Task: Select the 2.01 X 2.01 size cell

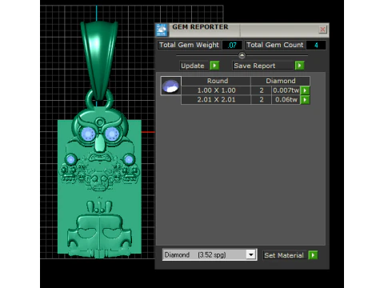Action: coord(216,100)
